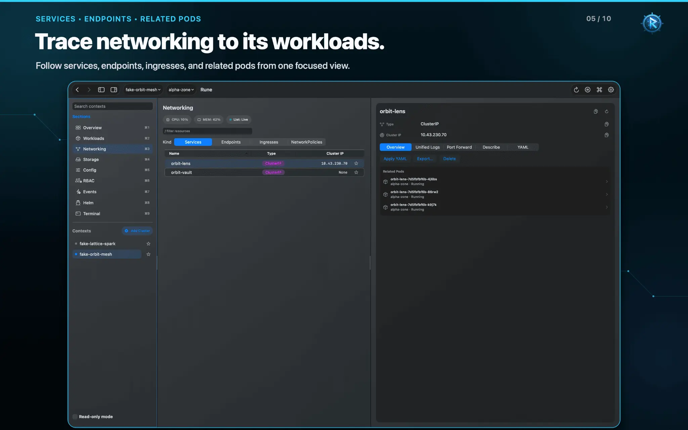The image size is (688, 430).
Task: Open the command palette icon
Action: [x=599, y=90]
